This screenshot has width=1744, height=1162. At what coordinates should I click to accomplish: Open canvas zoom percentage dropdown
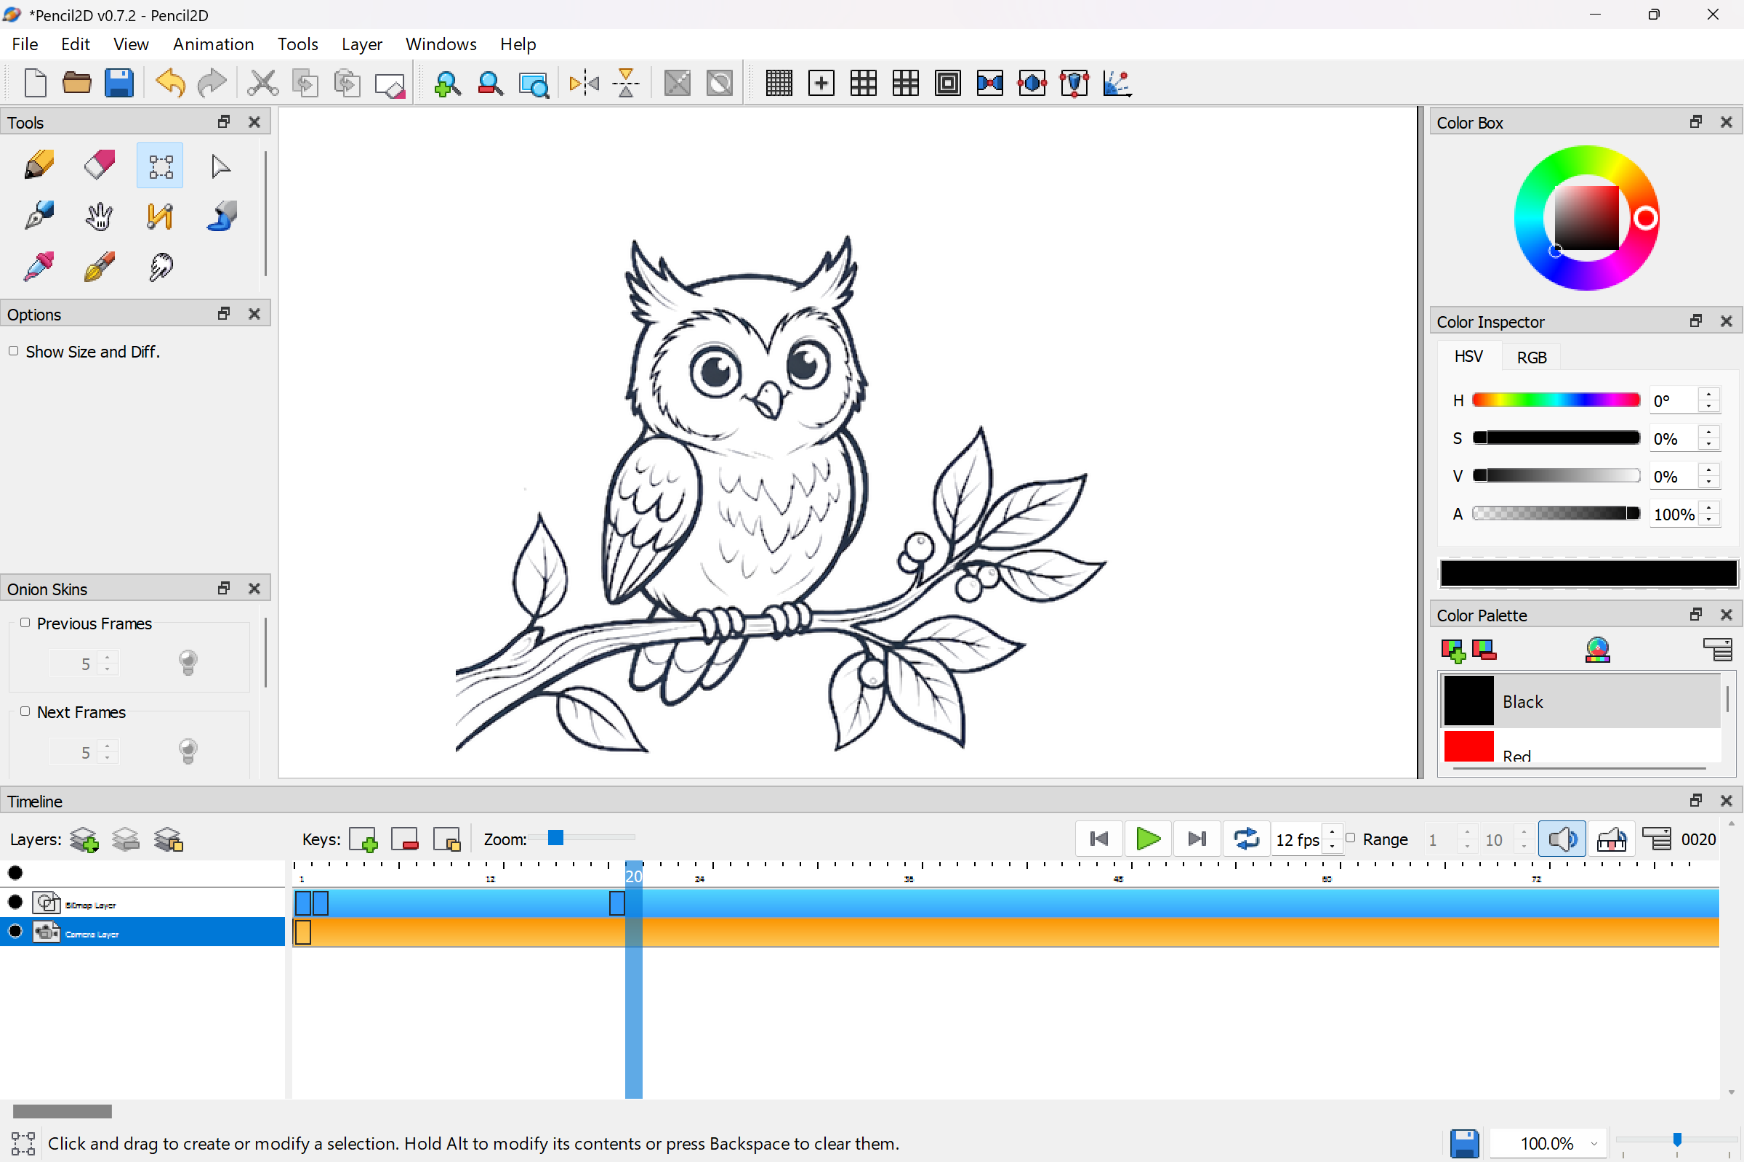pyautogui.click(x=1594, y=1144)
